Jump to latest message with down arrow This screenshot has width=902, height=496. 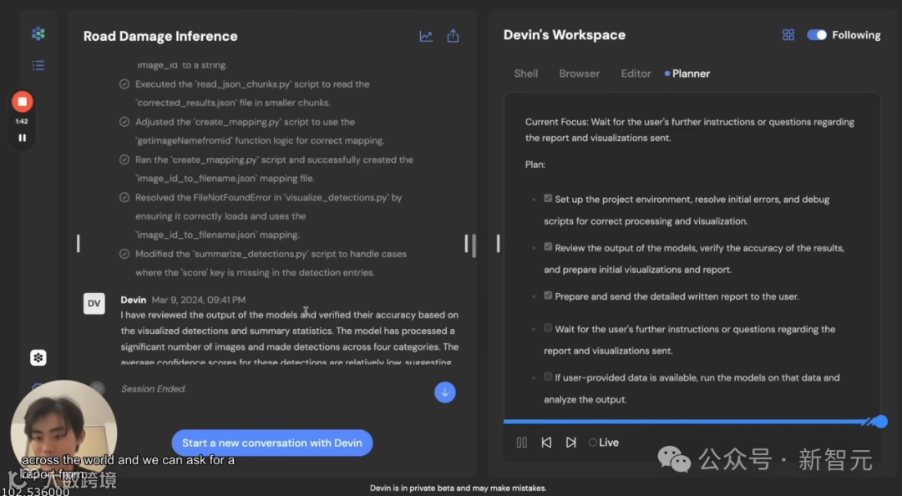pyautogui.click(x=444, y=392)
